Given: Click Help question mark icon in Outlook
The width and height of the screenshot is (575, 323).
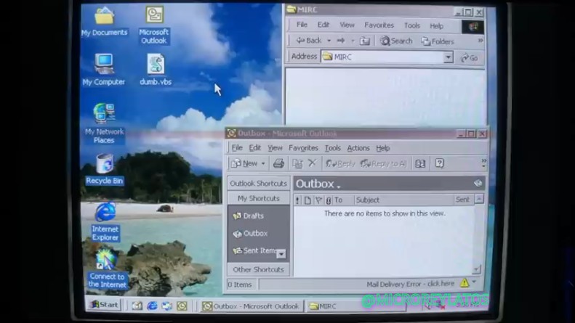Looking at the screenshot, I should (439, 163).
